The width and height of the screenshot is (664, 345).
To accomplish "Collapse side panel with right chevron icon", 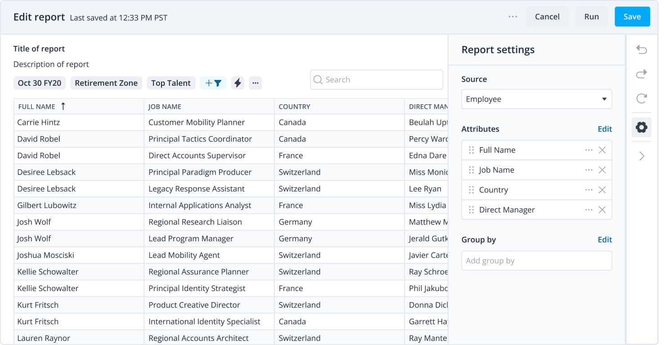I will [642, 156].
